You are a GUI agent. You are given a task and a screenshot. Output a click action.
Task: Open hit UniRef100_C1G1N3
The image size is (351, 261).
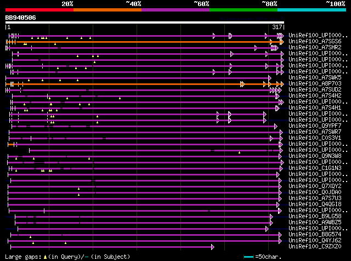point(315,168)
